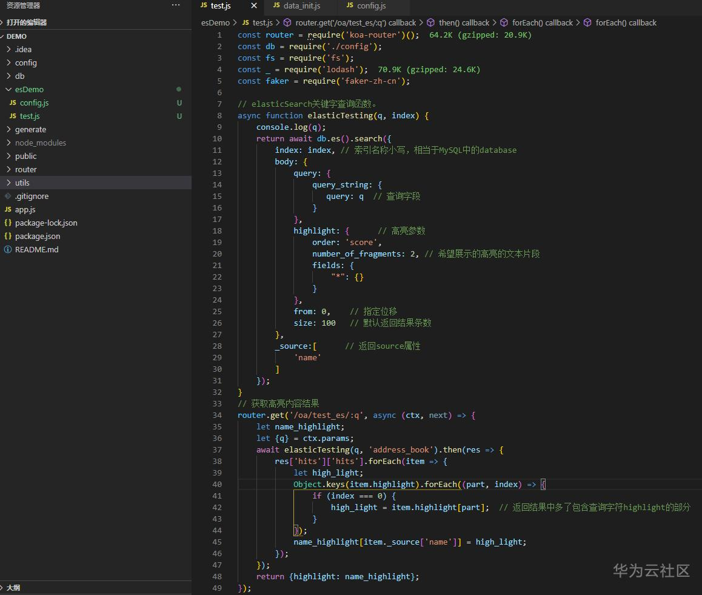Switch to the config.js editor tab
This screenshot has height=595, width=702.
click(371, 6)
